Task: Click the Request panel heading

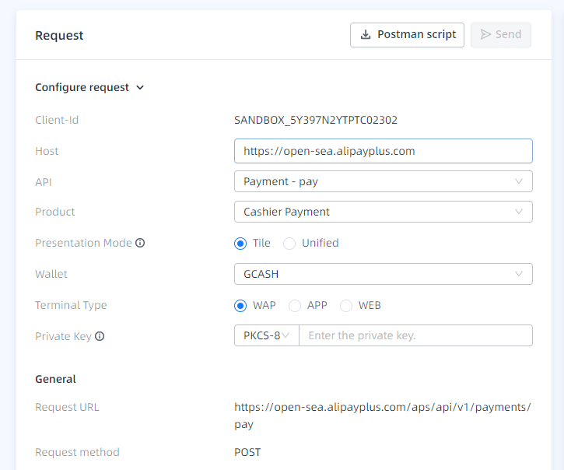Action: (x=59, y=36)
